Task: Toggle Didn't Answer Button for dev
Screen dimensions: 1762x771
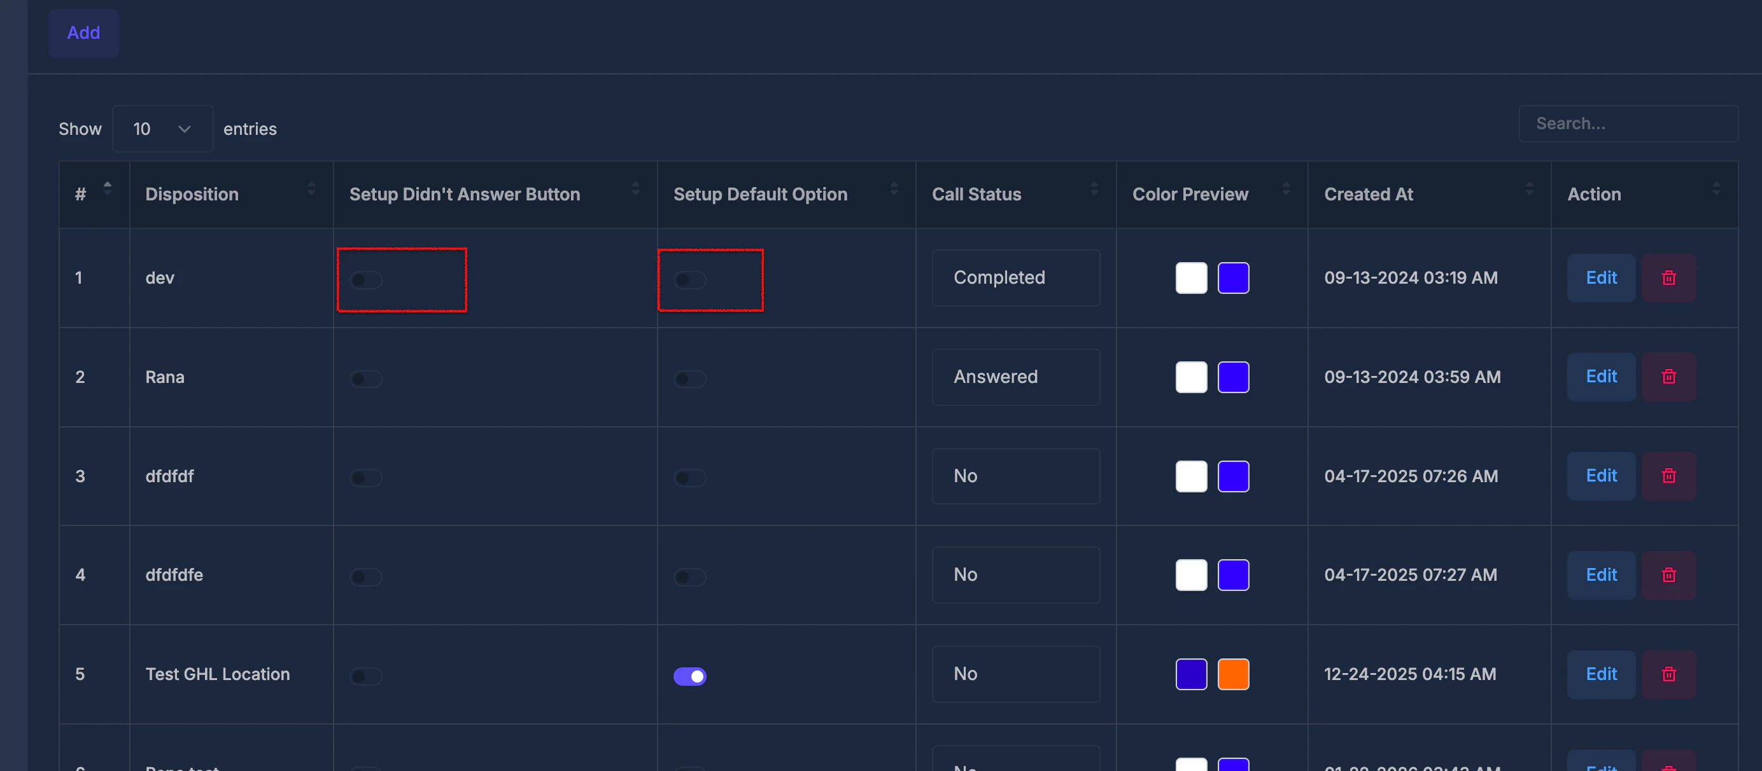Action: pyautogui.click(x=366, y=279)
